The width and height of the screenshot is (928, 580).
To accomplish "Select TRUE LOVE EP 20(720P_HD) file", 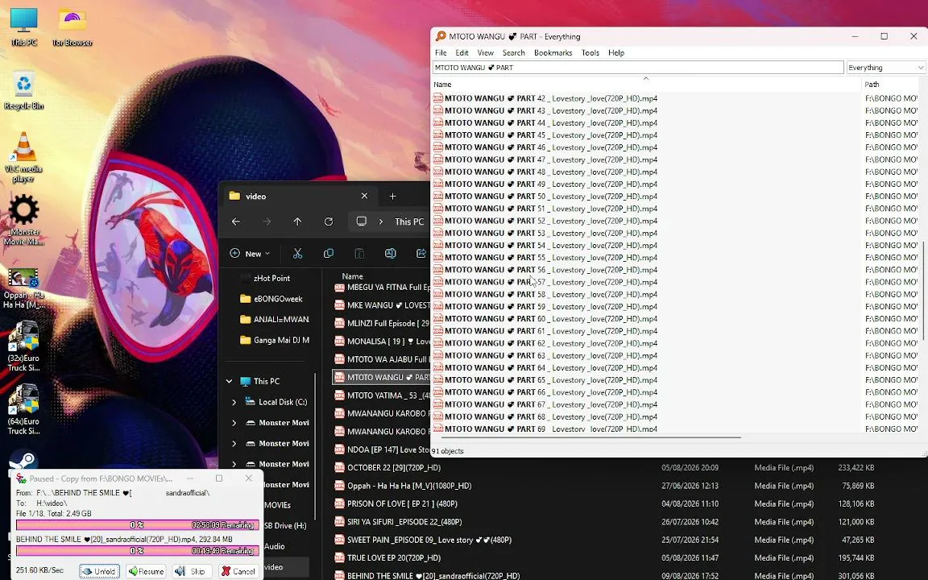I will [x=387, y=557].
